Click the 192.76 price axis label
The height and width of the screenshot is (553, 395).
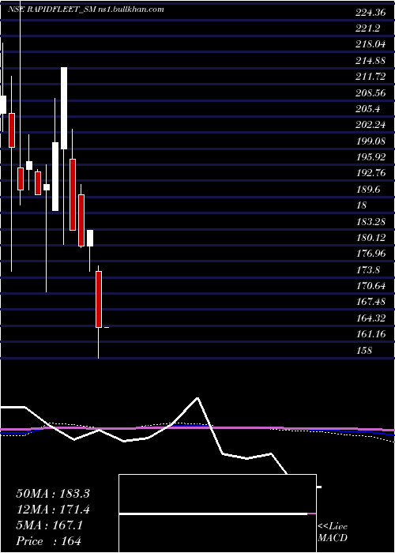371,174
